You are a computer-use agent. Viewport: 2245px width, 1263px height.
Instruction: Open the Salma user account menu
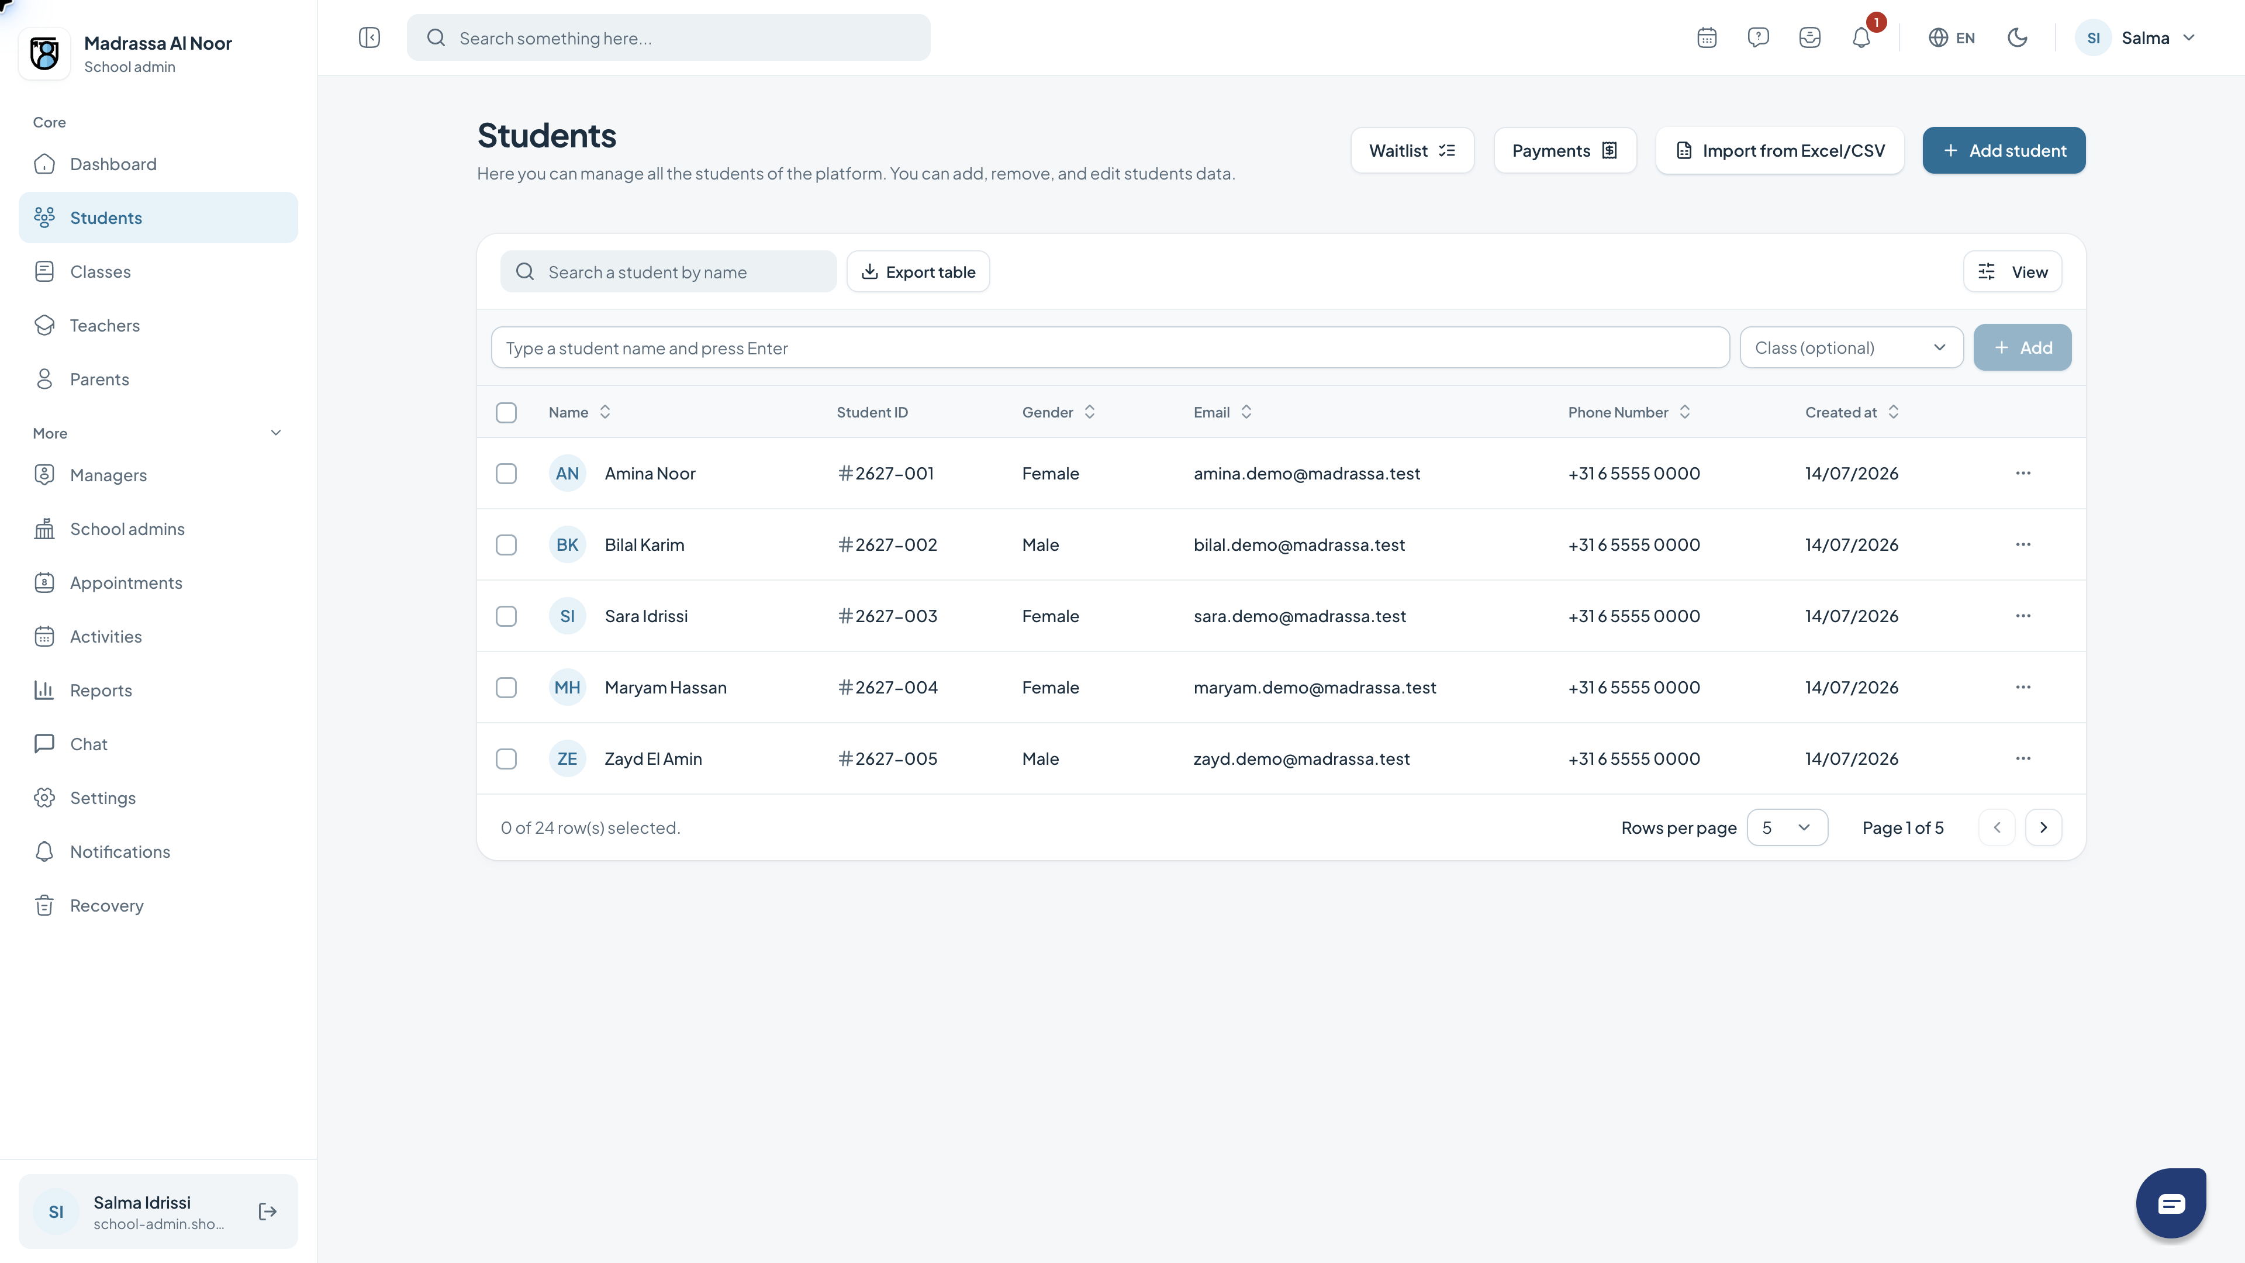pyautogui.click(x=2136, y=37)
